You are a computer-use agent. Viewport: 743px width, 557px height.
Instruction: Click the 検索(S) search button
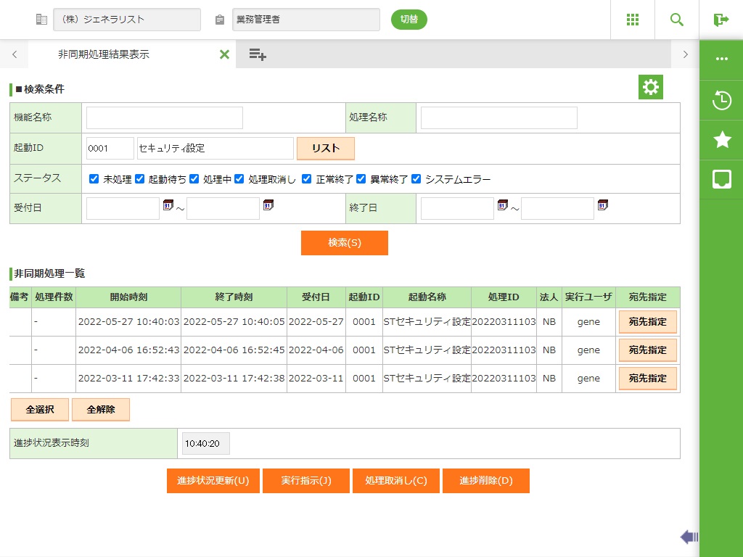[x=344, y=243]
